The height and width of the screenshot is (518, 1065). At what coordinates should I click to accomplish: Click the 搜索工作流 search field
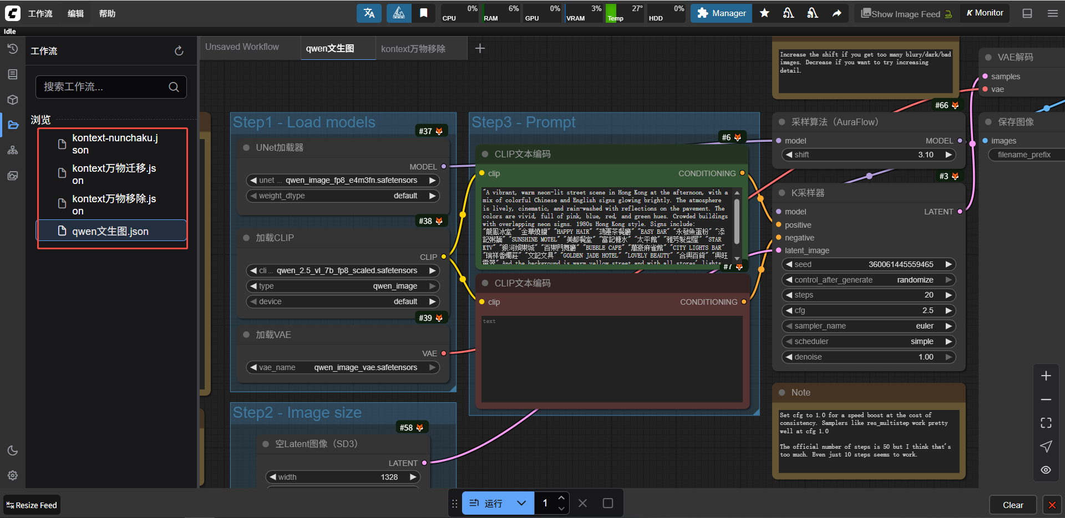111,87
